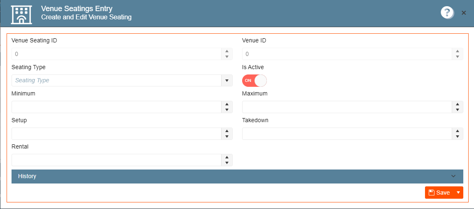Click inside the Setup input field
The image size is (474, 209).
click(x=117, y=133)
